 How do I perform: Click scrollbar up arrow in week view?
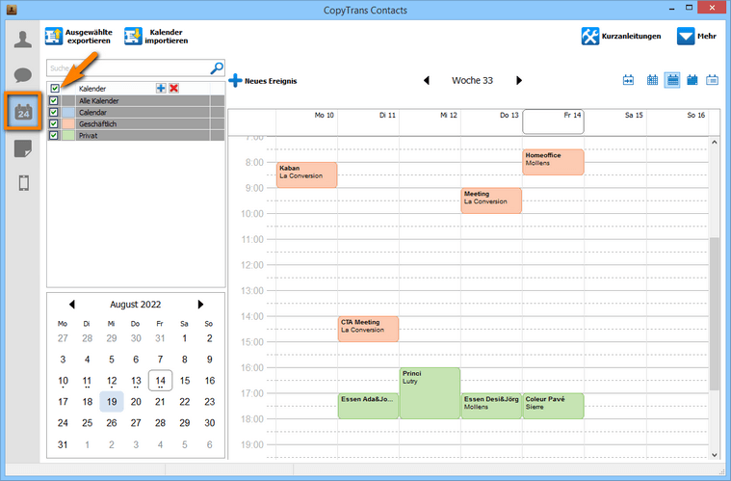[715, 143]
